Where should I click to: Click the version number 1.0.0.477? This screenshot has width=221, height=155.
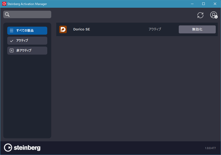click(x=210, y=148)
